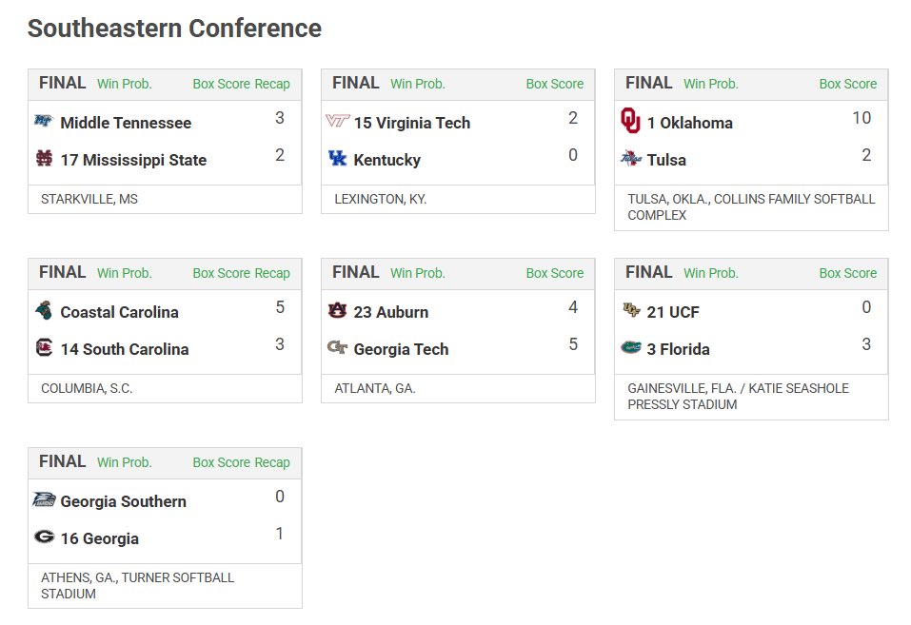911x625 pixels.
Task: Click the Tulsa team logo
Action: tap(630, 157)
